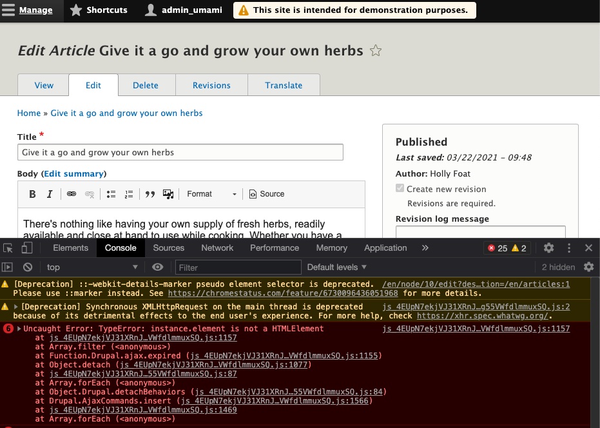This screenshot has width=600, height=428.
Task: Select the inspect element tool in DevTools
Action: 8,248
